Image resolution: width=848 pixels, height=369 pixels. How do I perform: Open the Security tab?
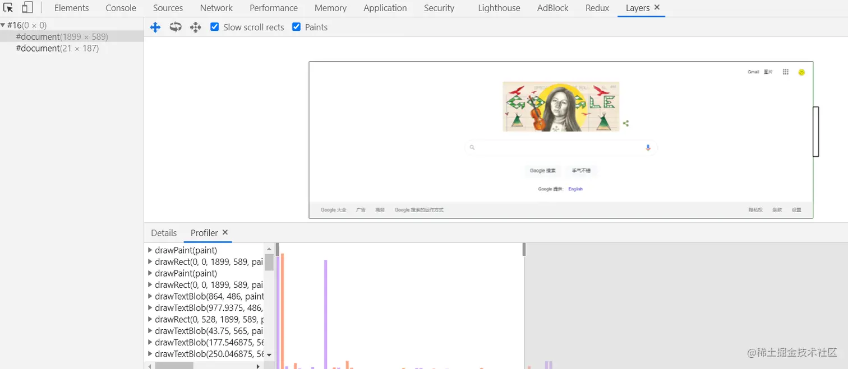coord(439,8)
